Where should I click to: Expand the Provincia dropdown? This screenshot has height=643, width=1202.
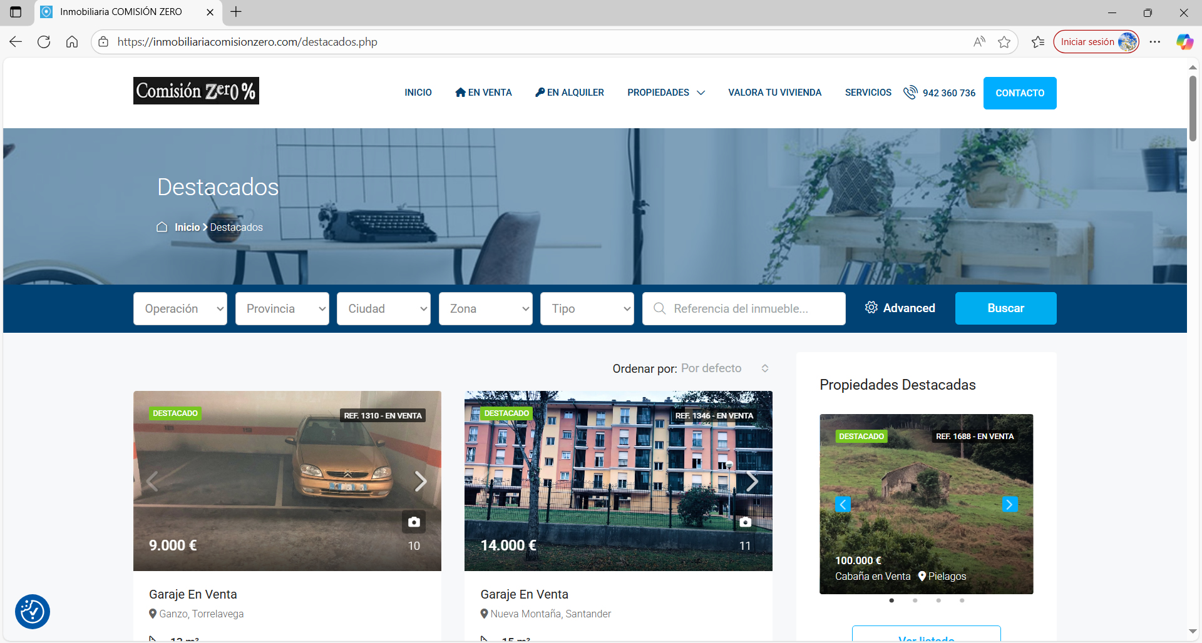pyautogui.click(x=282, y=308)
